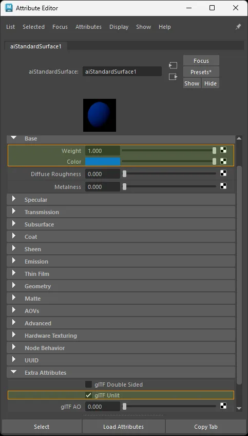Click the go to input connection icon
The width and height of the screenshot is (248, 436).
pos(173,65)
